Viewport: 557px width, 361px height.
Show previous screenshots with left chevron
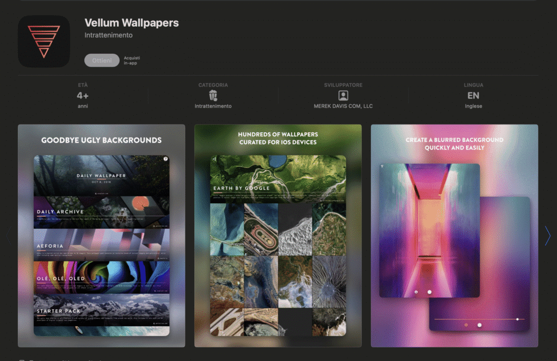coord(8,236)
